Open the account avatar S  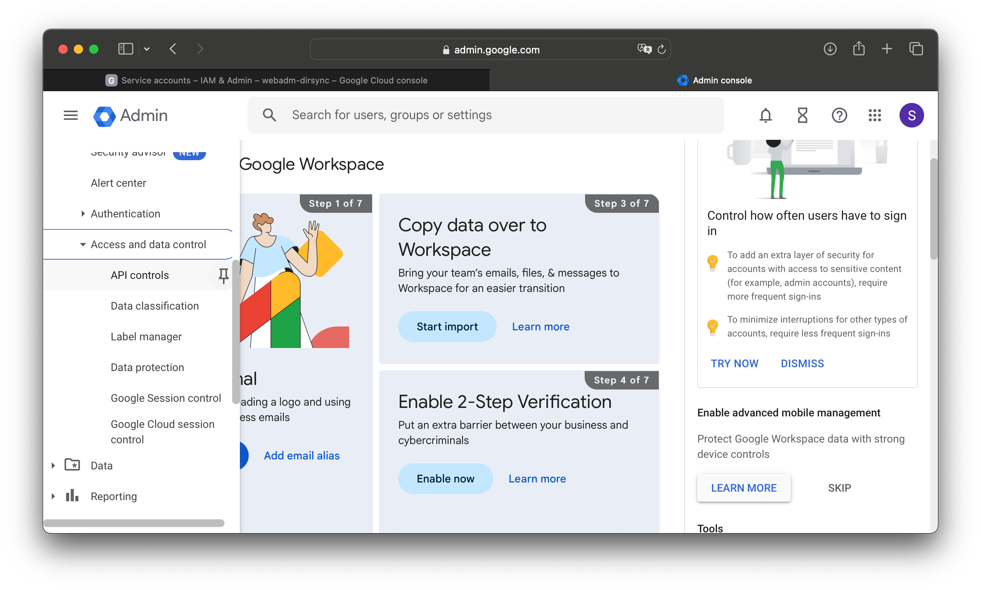point(911,115)
